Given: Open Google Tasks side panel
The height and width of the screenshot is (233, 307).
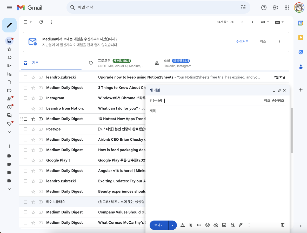Looking at the screenshot, I should pyautogui.click(x=301, y=52).
